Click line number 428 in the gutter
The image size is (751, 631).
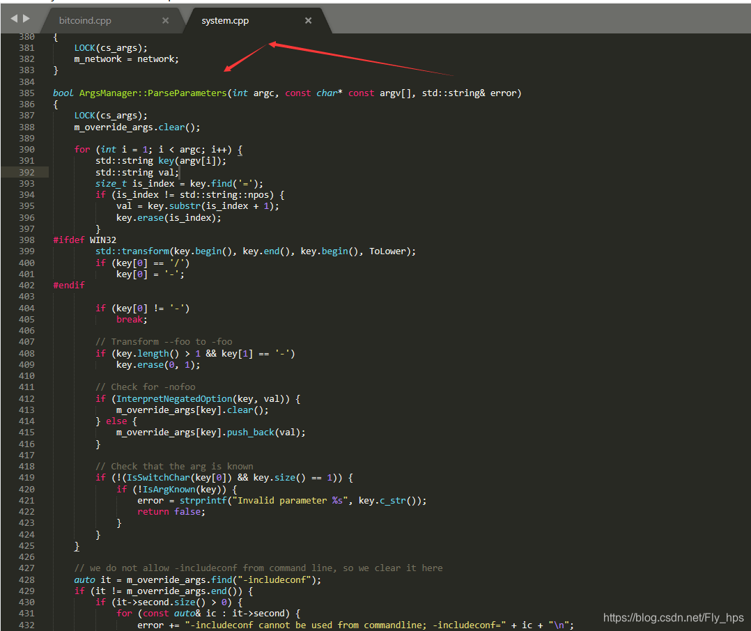26,579
